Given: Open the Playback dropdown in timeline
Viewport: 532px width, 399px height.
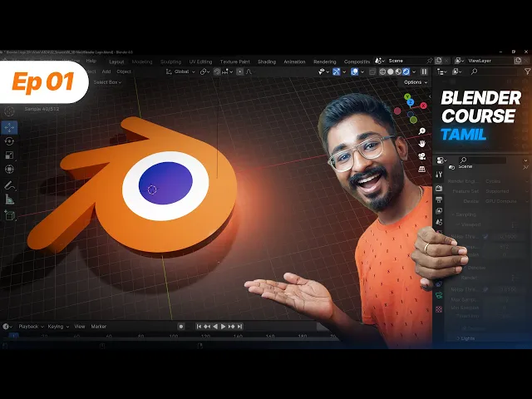Looking at the screenshot, I should 31,327.
